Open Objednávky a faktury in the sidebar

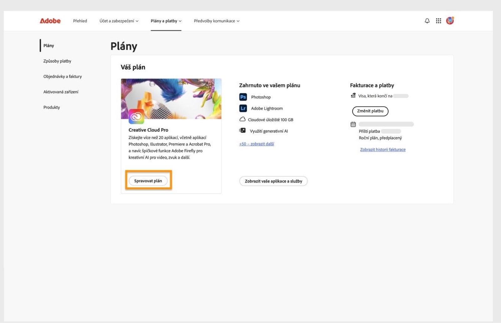pyautogui.click(x=63, y=76)
